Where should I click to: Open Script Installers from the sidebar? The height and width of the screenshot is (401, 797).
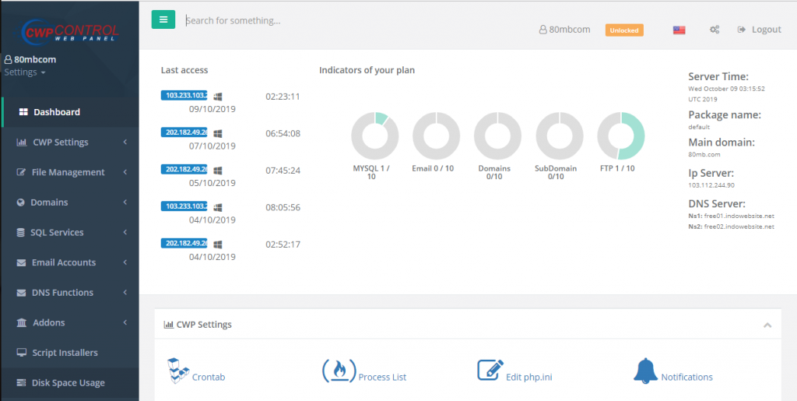(x=65, y=353)
